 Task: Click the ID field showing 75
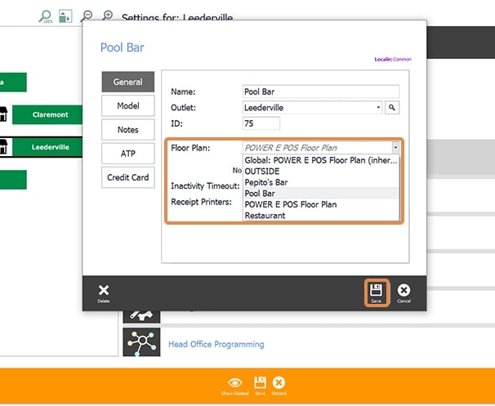coord(261,123)
